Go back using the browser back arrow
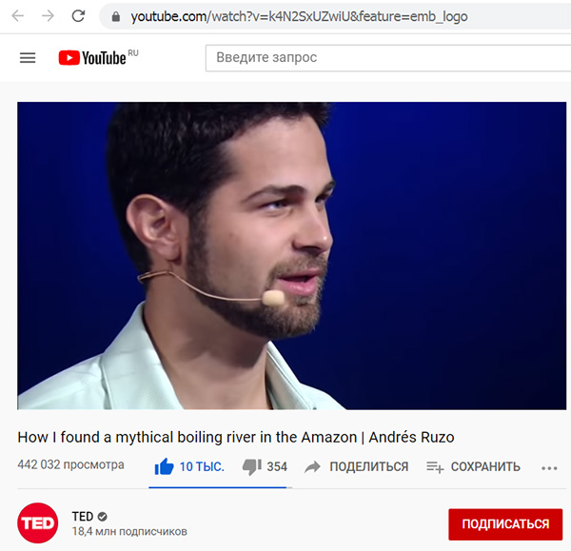Image resolution: width=571 pixels, height=551 pixels. [x=18, y=16]
